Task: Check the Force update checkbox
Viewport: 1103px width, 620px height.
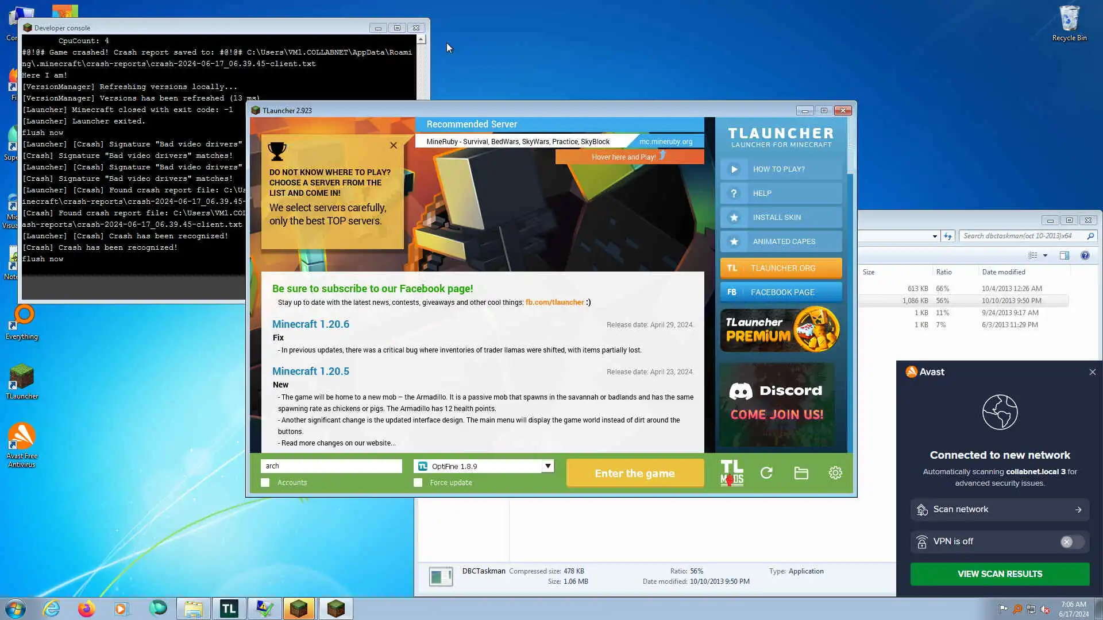Action: [418, 483]
